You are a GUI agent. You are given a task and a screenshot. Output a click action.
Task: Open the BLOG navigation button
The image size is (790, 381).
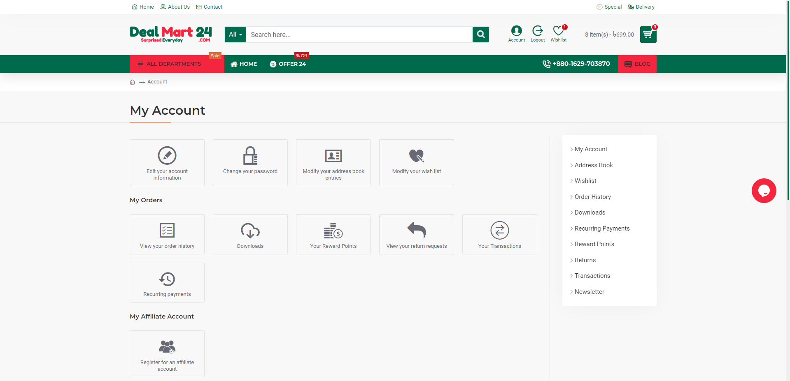[637, 64]
